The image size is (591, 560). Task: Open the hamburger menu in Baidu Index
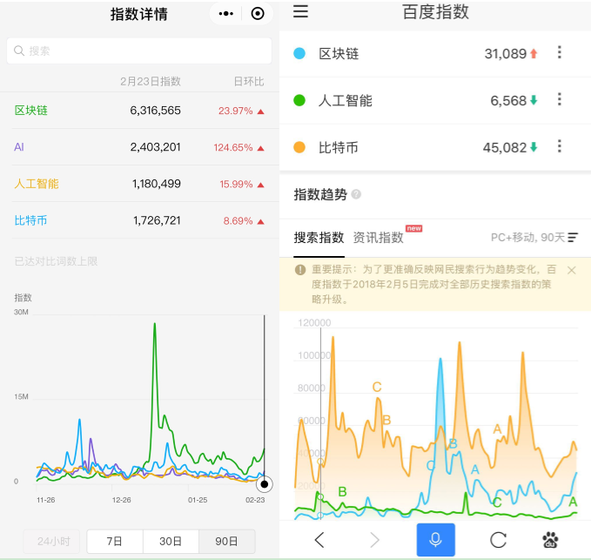click(300, 11)
